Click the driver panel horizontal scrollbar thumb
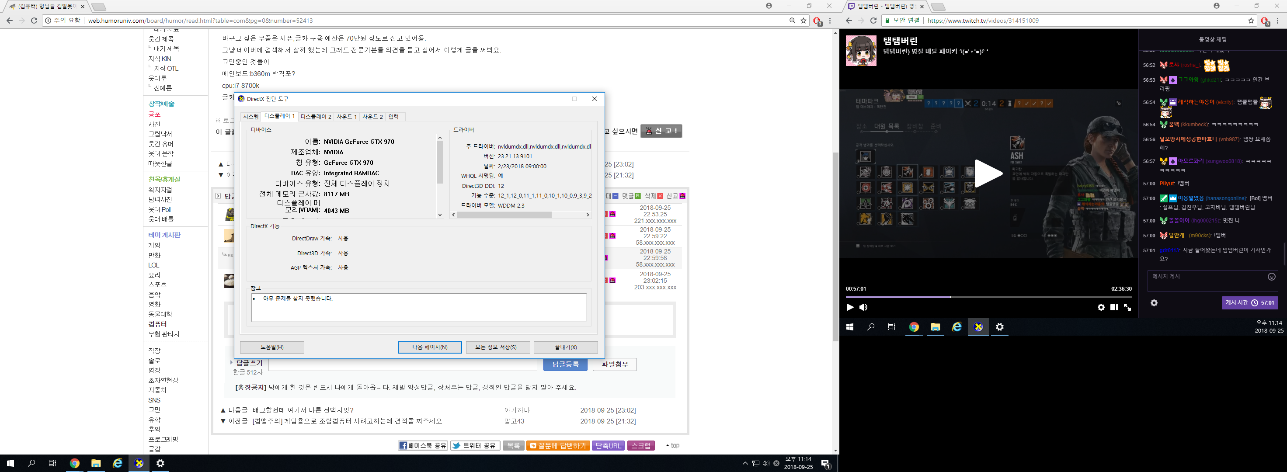Viewport: 1287px width, 472px height. (504, 215)
